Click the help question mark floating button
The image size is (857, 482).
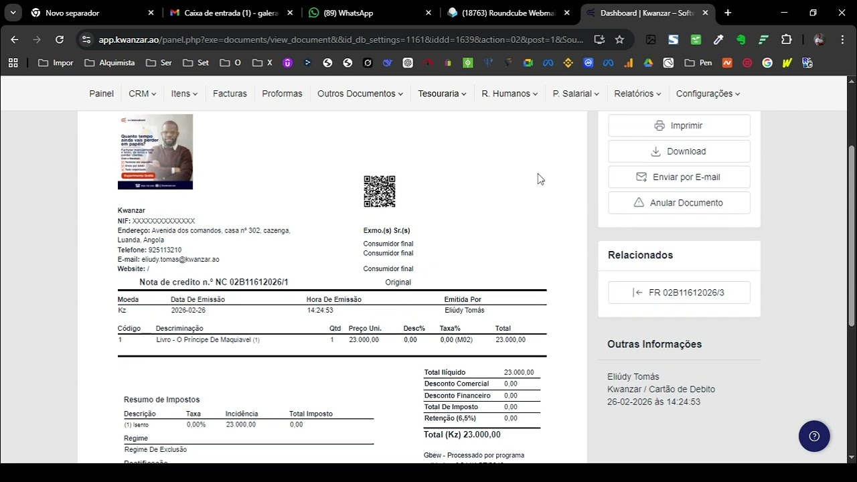[814, 436]
